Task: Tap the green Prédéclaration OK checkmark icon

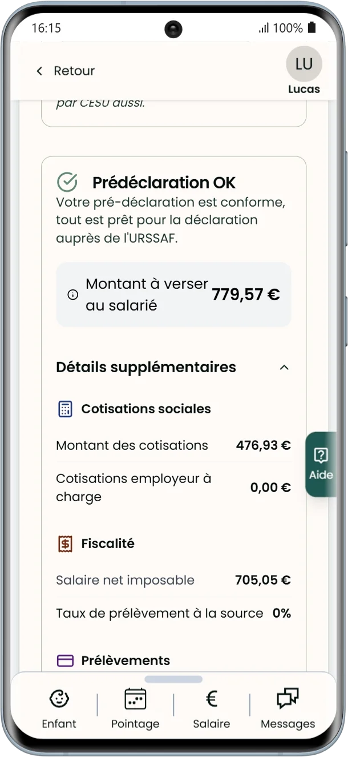Action: pyautogui.click(x=67, y=182)
